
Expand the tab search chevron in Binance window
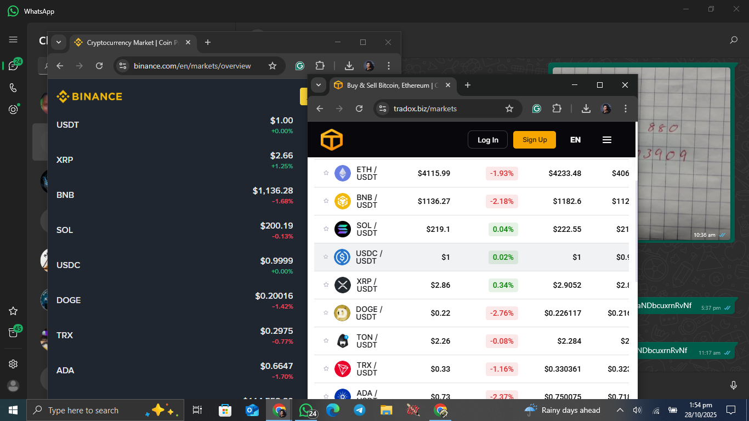click(x=59, y=42)
